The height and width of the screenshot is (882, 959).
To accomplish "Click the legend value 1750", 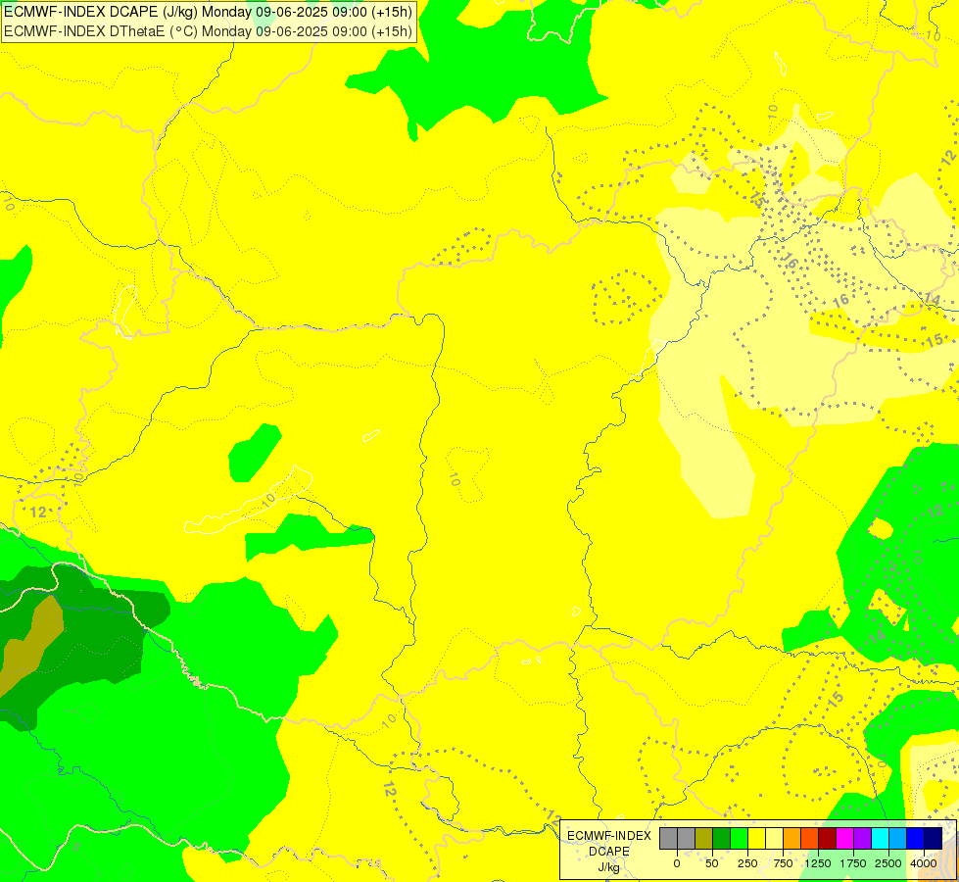I will tap(853, 863).
